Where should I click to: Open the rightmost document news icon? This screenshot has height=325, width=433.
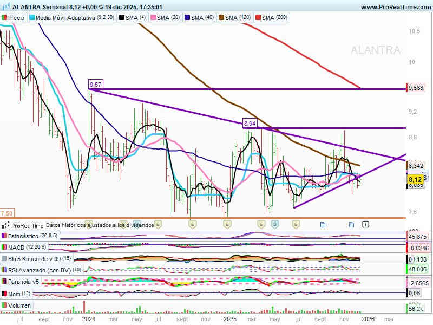click(351, 224)
